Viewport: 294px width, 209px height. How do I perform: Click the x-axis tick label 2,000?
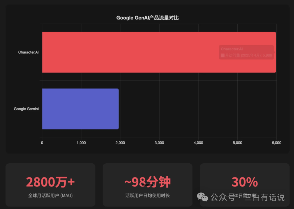[120, 143]
